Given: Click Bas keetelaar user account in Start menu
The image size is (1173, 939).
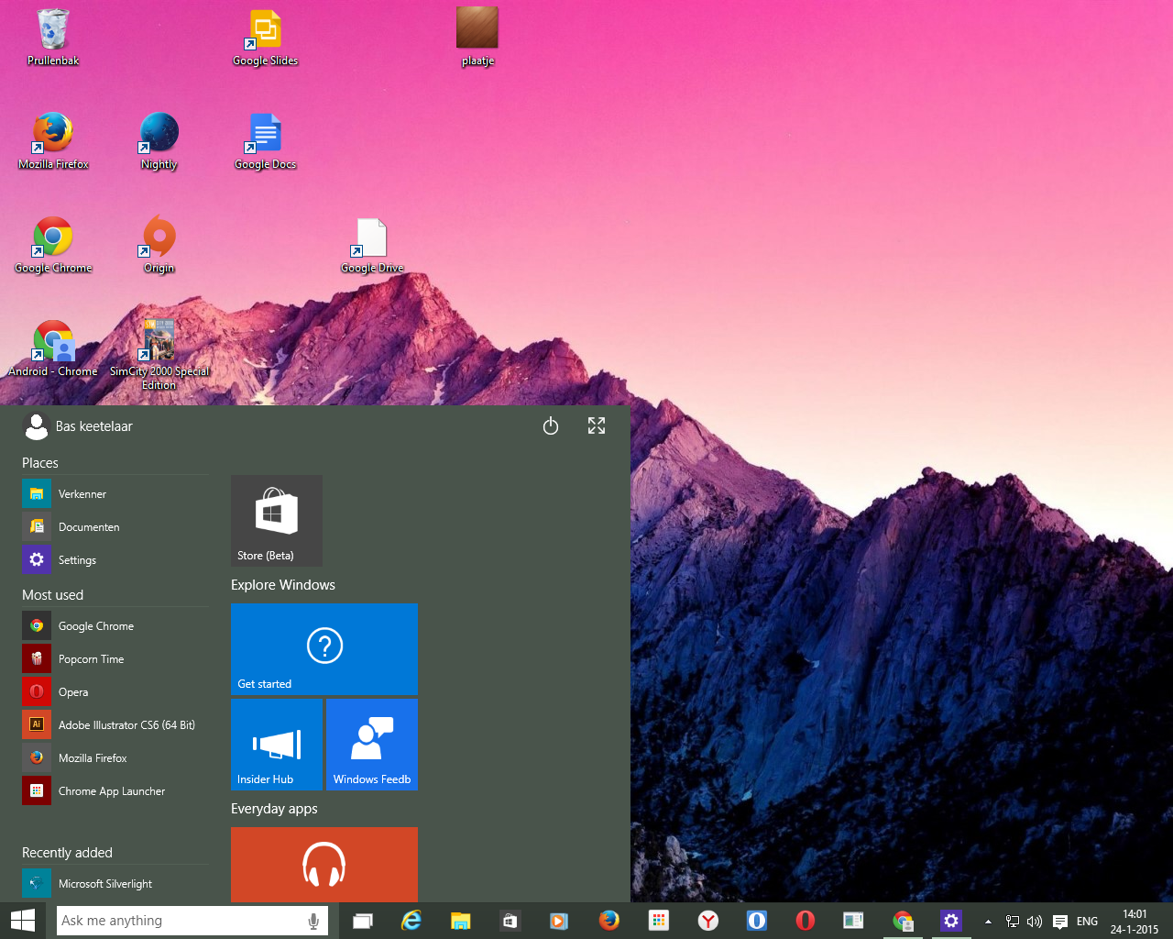Looking at the screenshot, I should click(x=78, y=426).
